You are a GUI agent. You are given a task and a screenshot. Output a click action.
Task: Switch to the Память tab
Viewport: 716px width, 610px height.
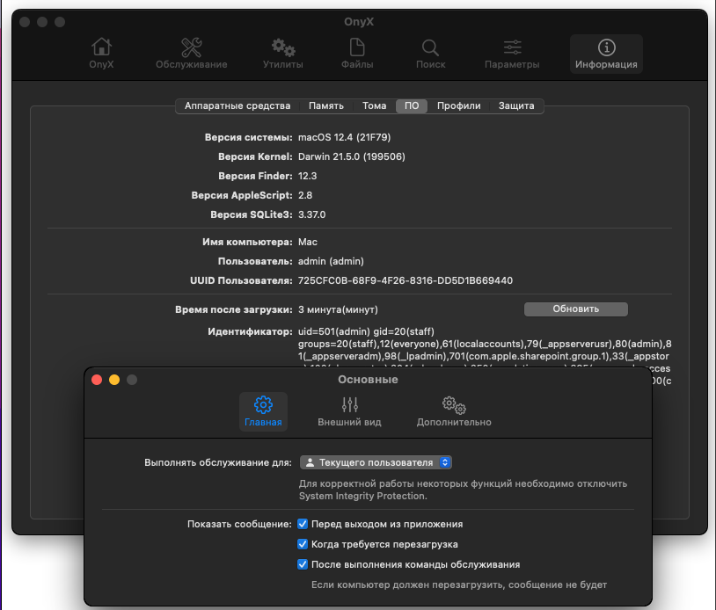(x=326, y=105)
